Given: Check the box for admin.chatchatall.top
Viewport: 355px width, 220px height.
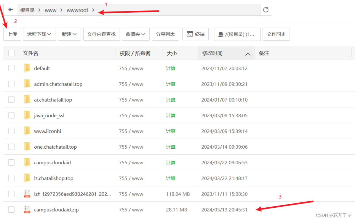Looking at the screenshot, I should 12,84.
